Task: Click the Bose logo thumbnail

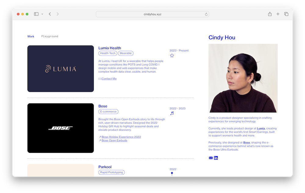Action: pyautogui.click(x=61, y=128)
